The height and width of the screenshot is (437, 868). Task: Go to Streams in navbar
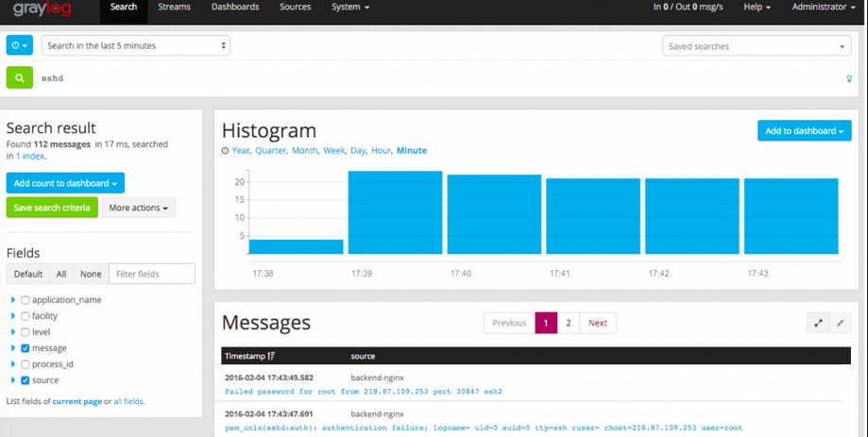174,8
